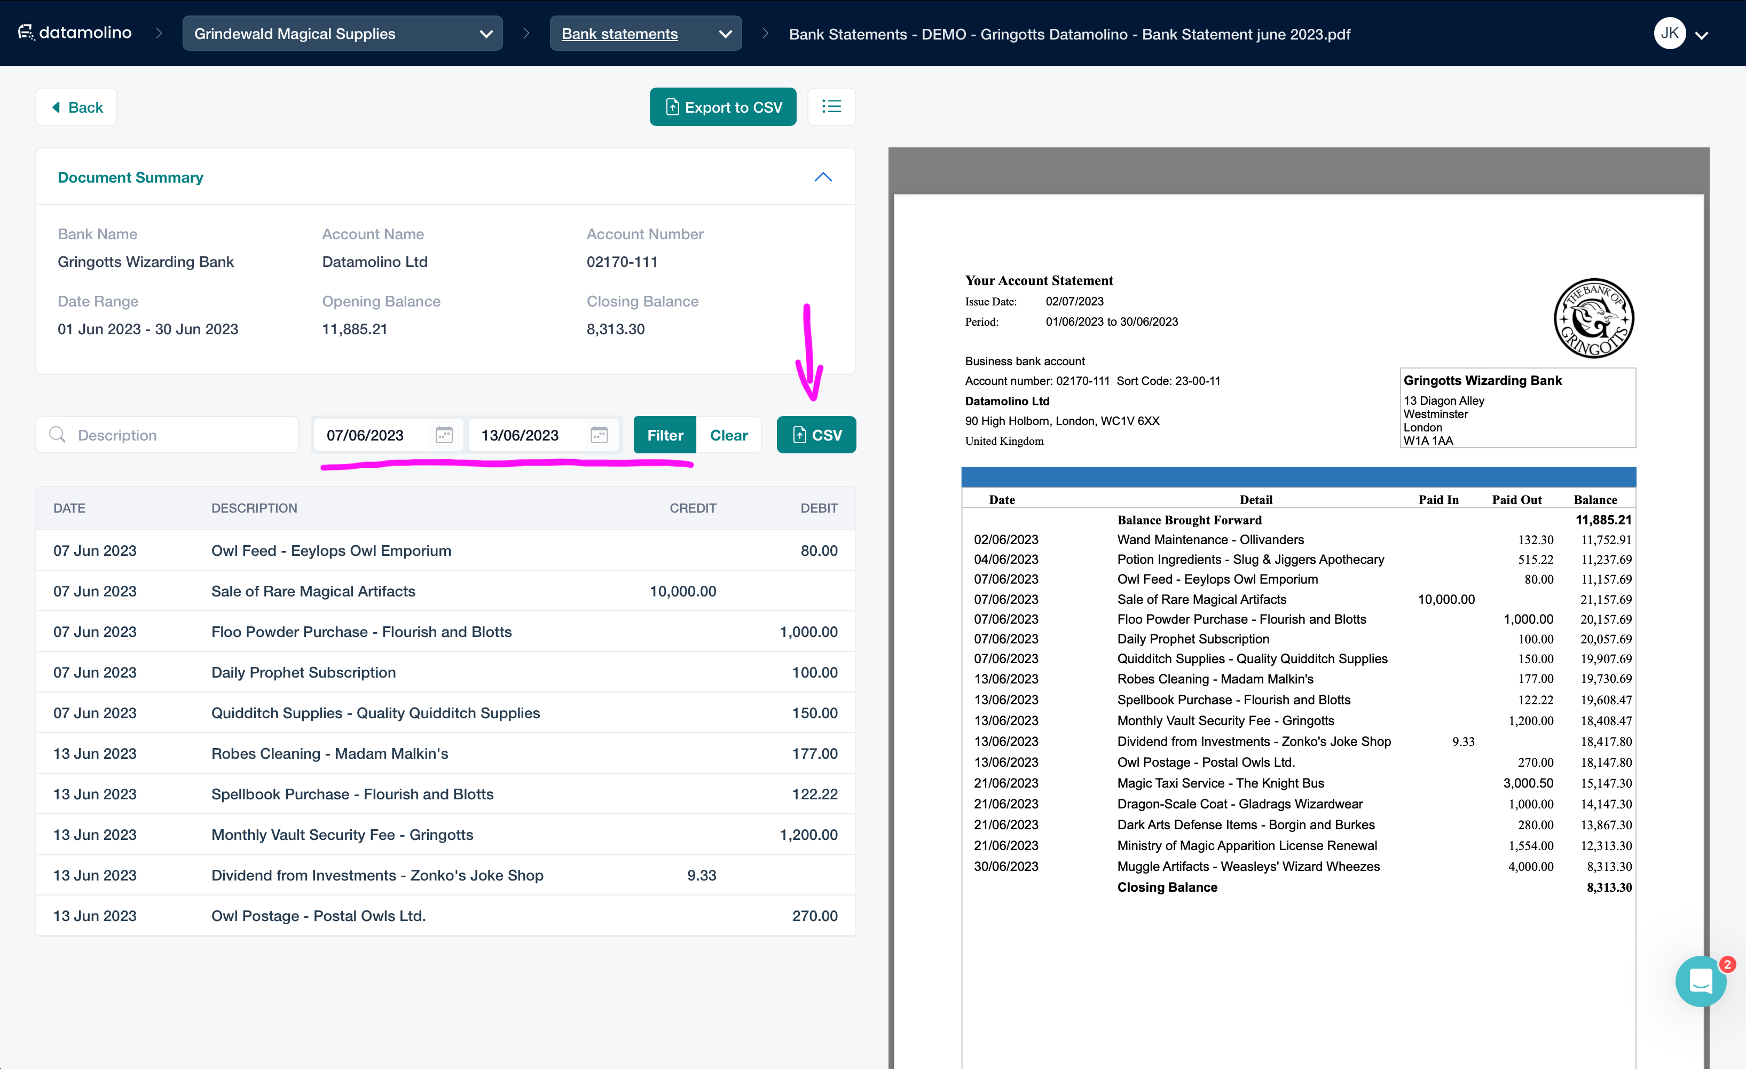Select the Robes Cleaning - Madam Malkin's row

click(446, 754)
